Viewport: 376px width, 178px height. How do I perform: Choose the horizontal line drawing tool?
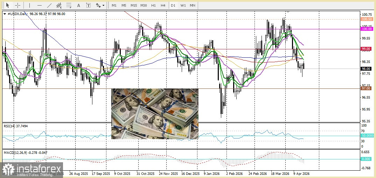39,6
